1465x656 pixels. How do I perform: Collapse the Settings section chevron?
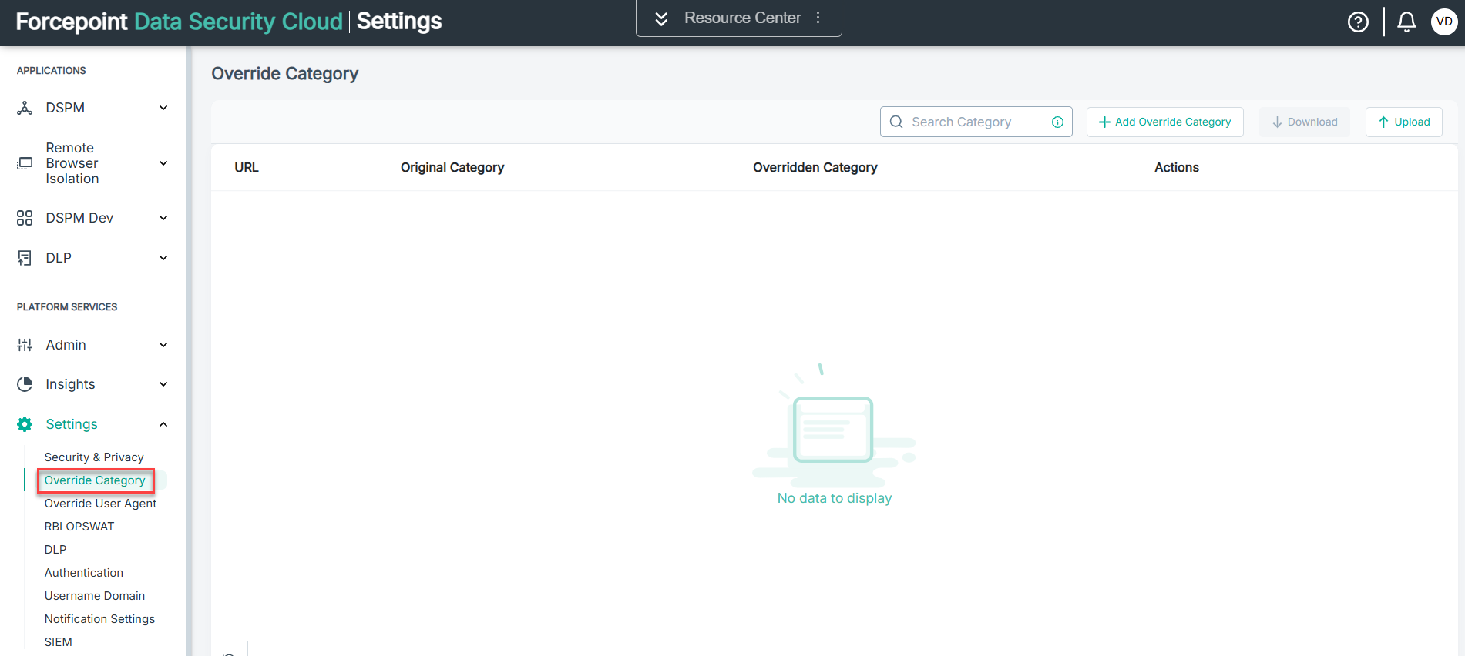163,424
